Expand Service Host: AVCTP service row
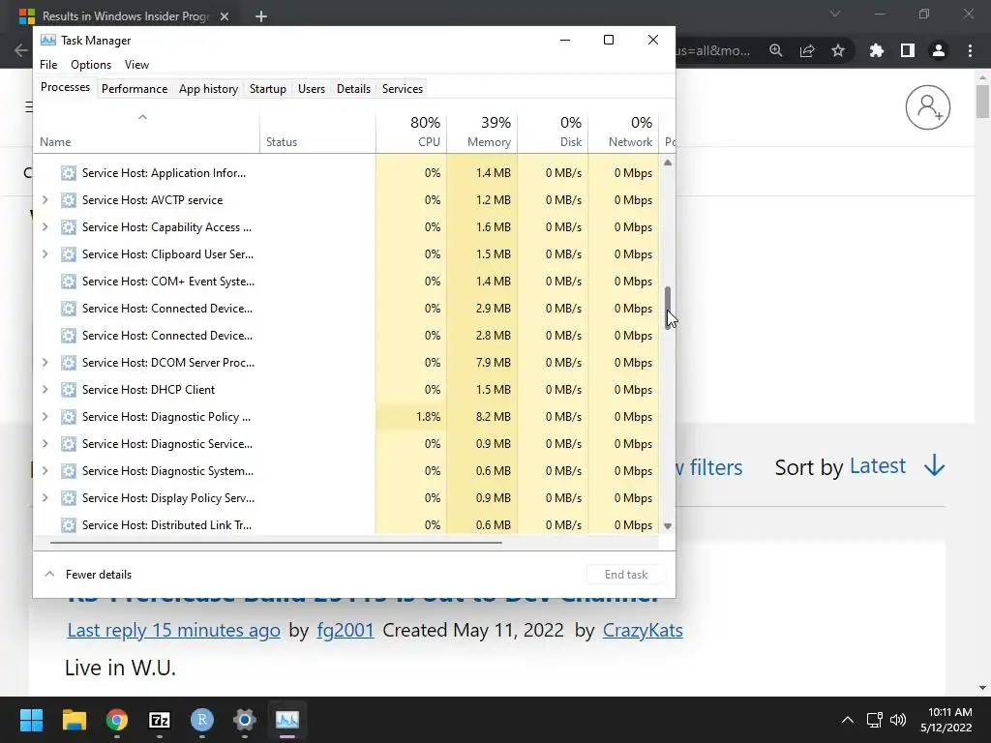This screenshot has height=743, width=991. coord(45,200)
